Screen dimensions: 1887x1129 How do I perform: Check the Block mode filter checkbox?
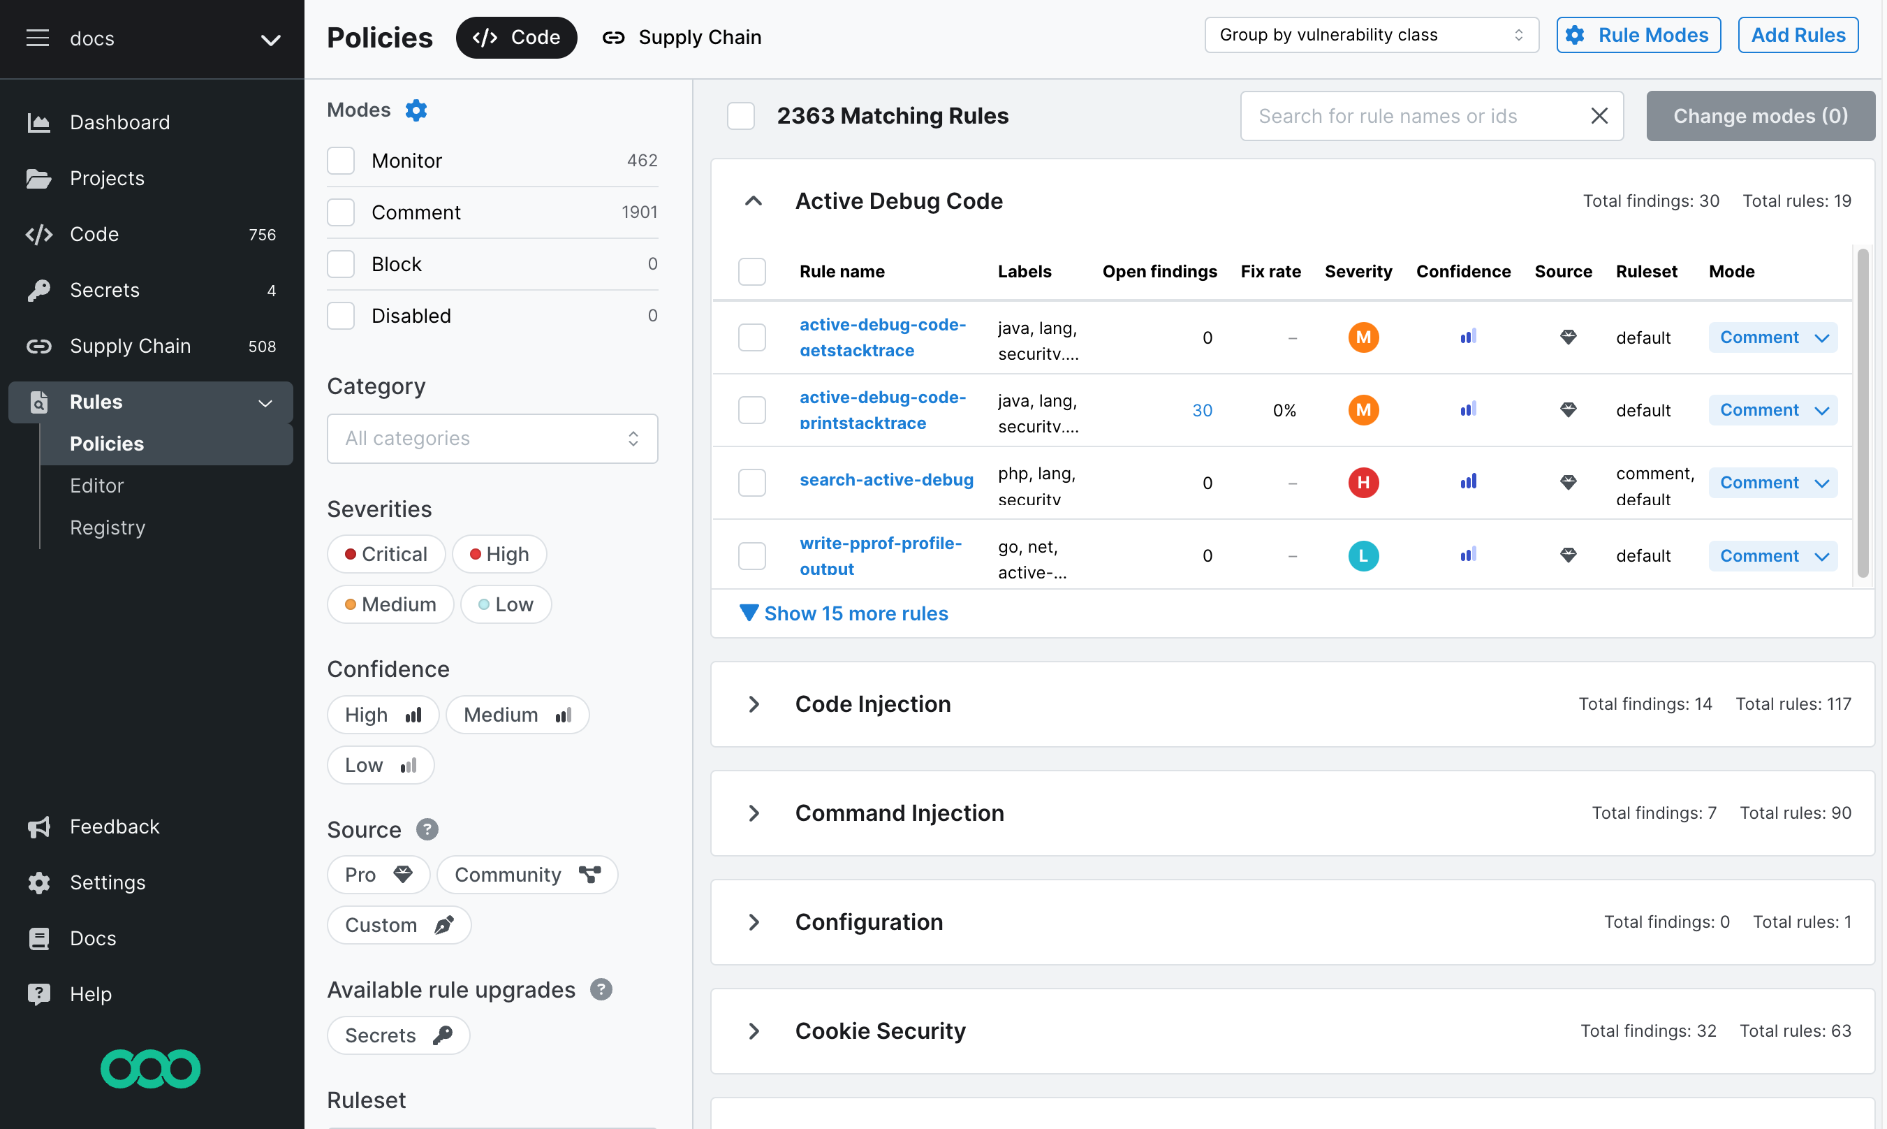341,264
